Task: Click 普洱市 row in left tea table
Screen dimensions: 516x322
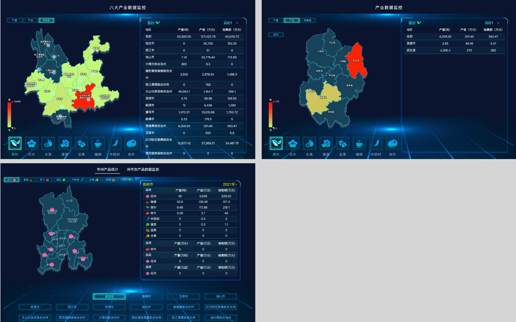Action: pyautogui.click(x=193, y=112)
